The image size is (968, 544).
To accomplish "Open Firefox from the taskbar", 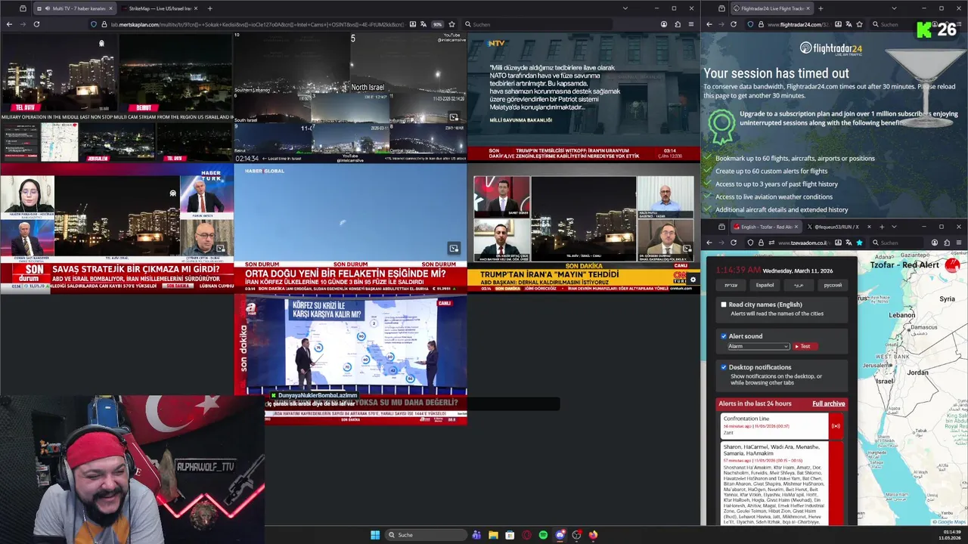I will pyautogui.click(x=593, y=535).
